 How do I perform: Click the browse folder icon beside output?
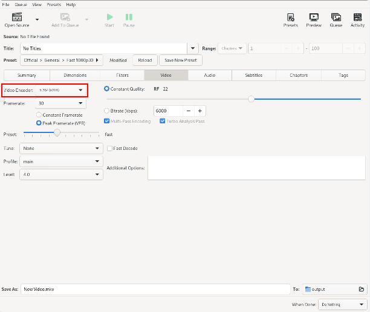(362, 289)
